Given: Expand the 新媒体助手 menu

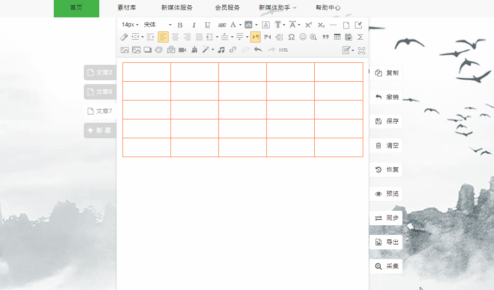Looking at the screenshot, I should 278,8.
